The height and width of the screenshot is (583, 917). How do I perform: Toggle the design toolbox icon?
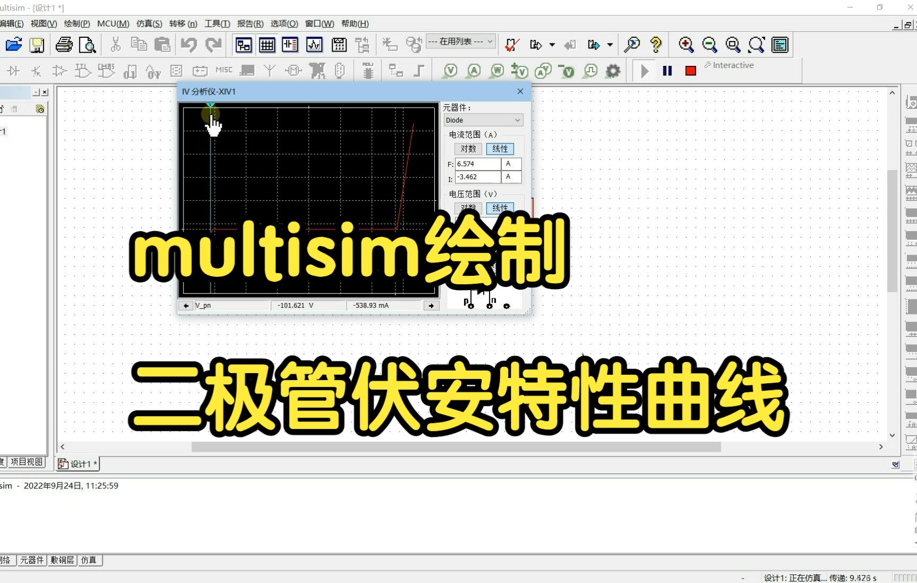pos(243,45)
